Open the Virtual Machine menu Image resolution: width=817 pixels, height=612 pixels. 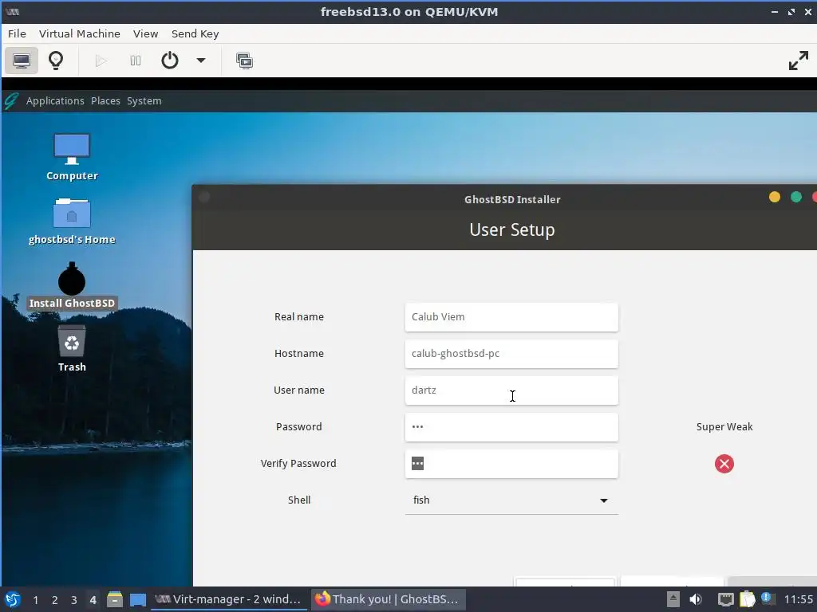coord(80,33)
